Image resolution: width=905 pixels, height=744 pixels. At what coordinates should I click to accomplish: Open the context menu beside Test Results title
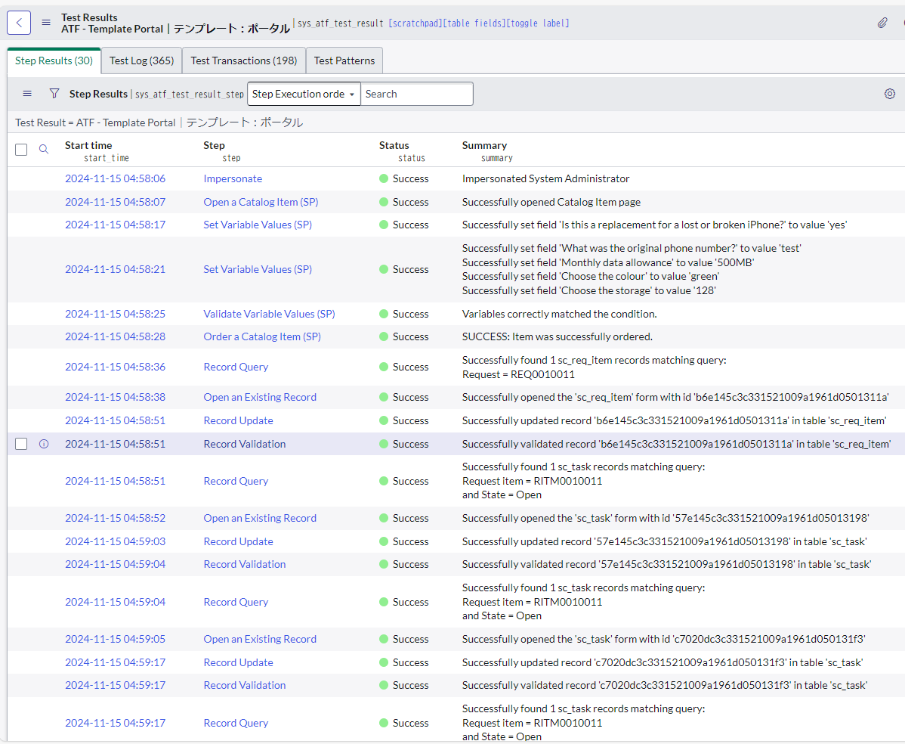click(x=46, y=21)
